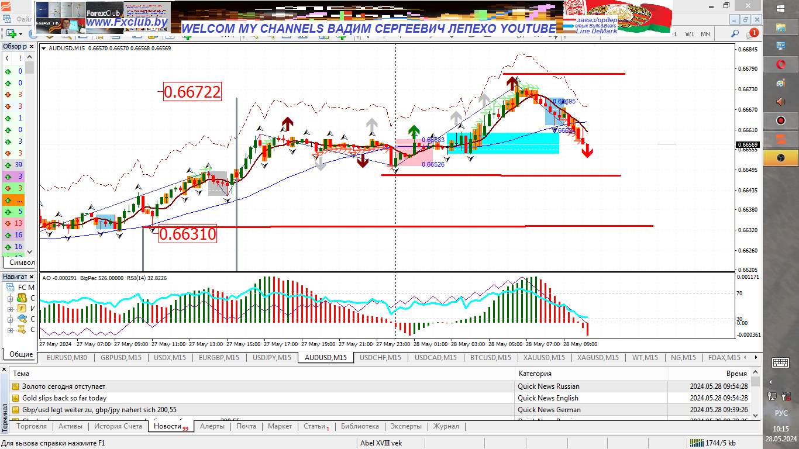Open the chat notifications icon with badge

pyautogui.click(x=753, y=34)
